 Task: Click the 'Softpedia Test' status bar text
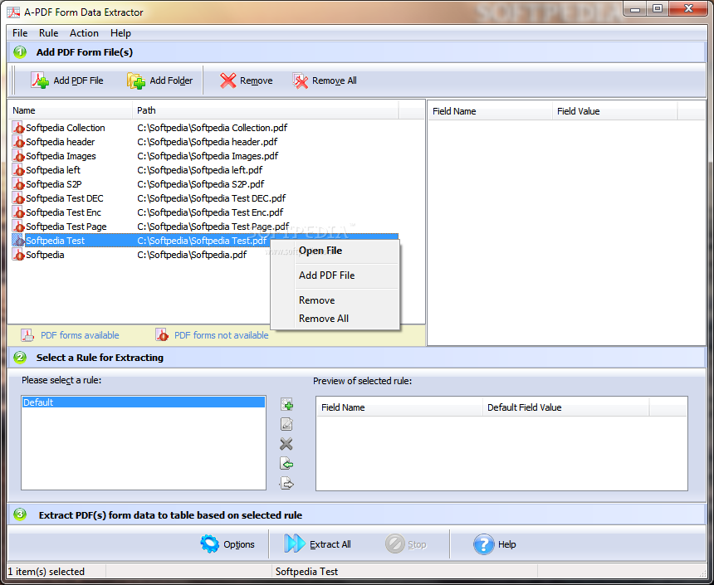tap(306, 572)
